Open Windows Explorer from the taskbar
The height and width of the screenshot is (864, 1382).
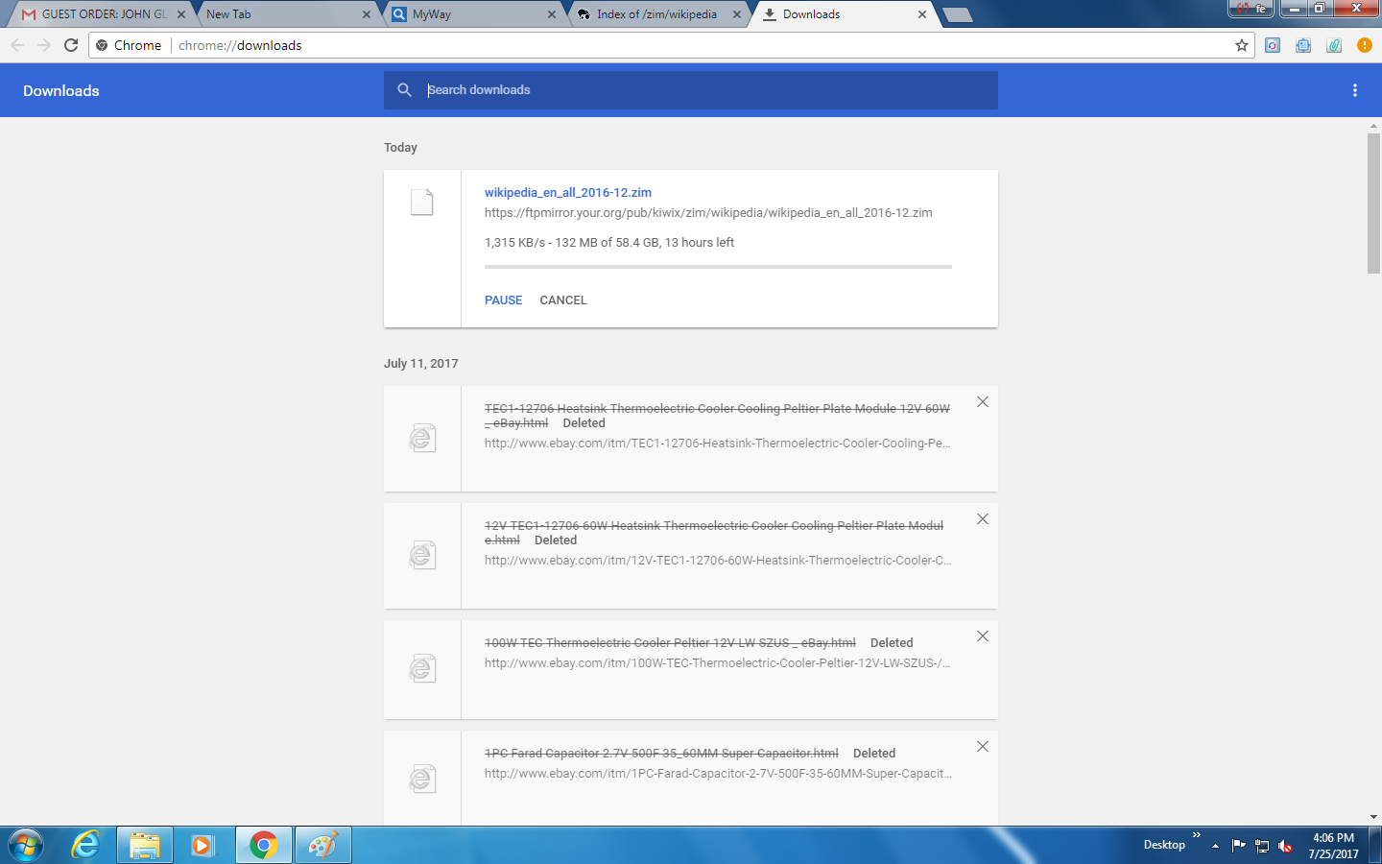[145, 845]
